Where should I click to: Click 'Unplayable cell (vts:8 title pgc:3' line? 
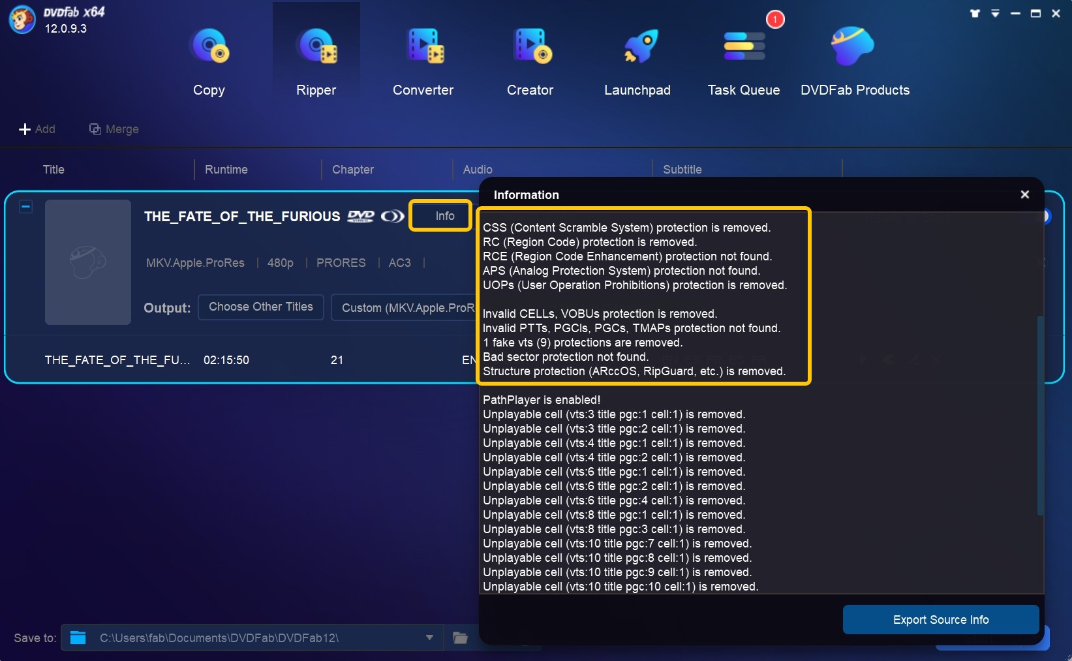614,529
